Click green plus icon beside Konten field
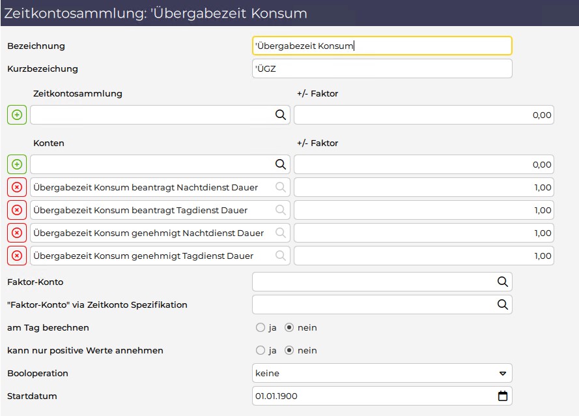 17,164
